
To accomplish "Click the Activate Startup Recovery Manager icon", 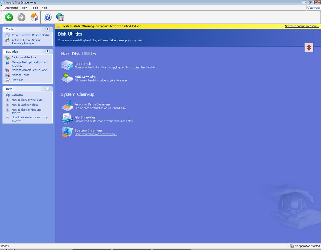I will 8,40.
